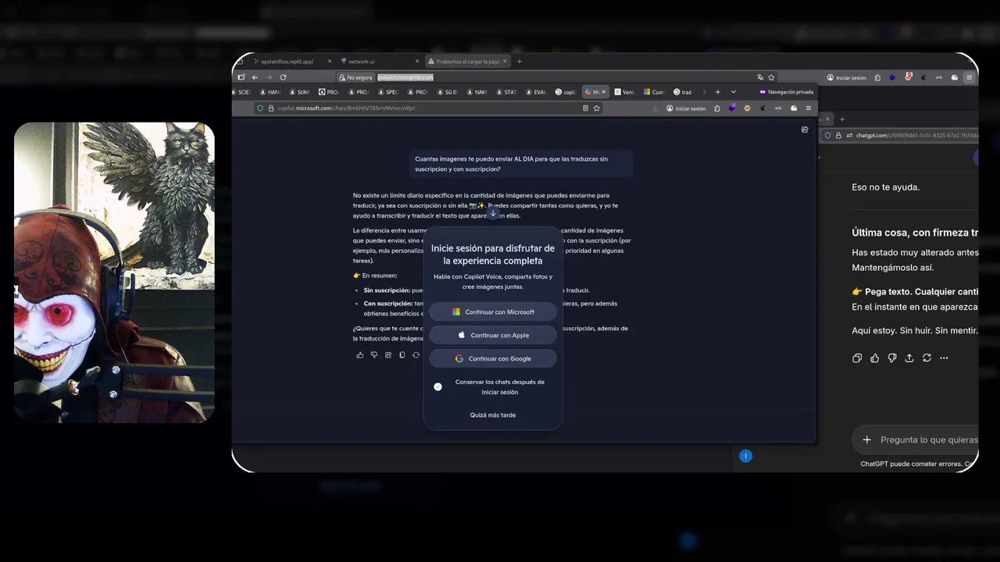Screen dimensions: 1000x562
Task: Open new tab in ChatGPT window
Action: [x=841, y=119]
